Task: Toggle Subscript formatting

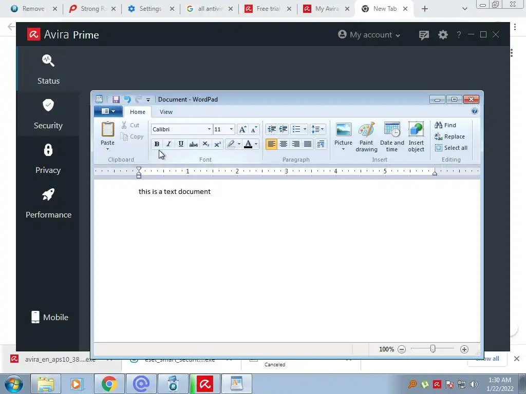Action: [205, 144]
